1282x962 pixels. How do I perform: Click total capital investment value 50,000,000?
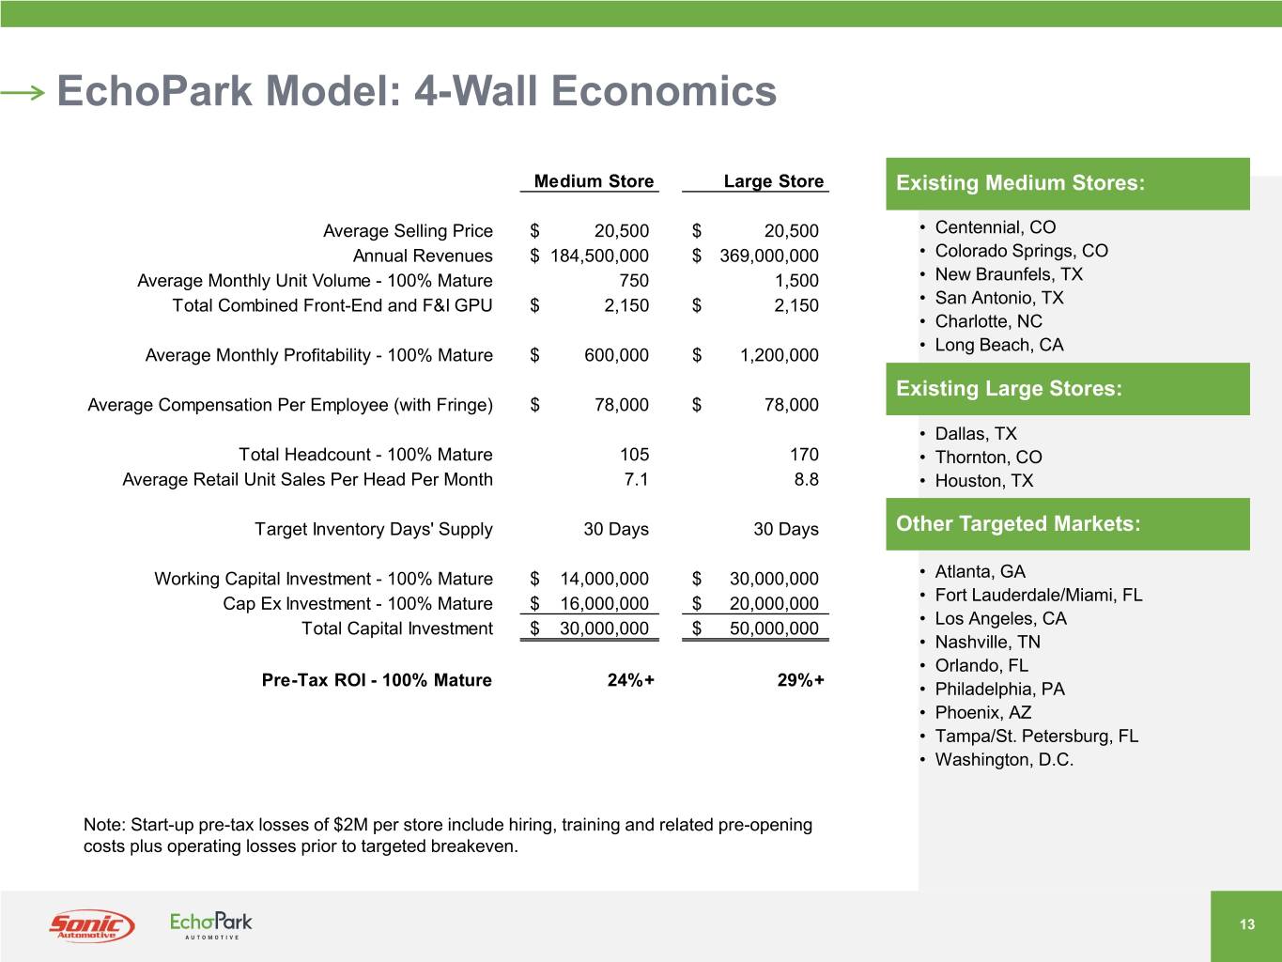(774, 628)
